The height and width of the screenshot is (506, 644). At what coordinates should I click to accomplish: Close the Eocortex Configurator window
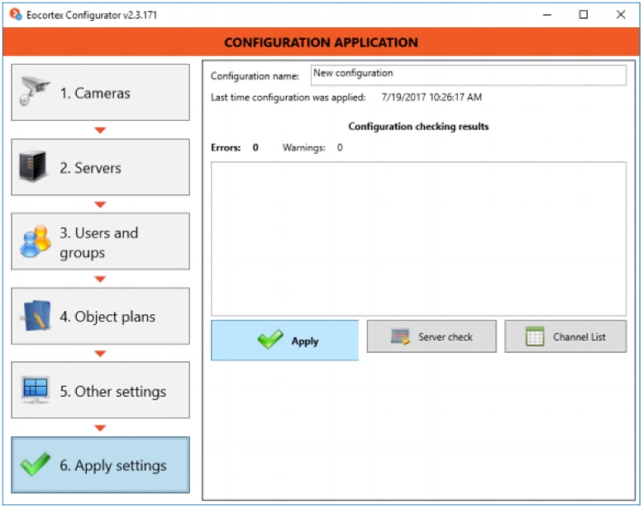tap(621, 14)
